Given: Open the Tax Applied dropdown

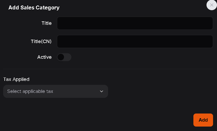Looking at the screenshot, I should point(55,91).
